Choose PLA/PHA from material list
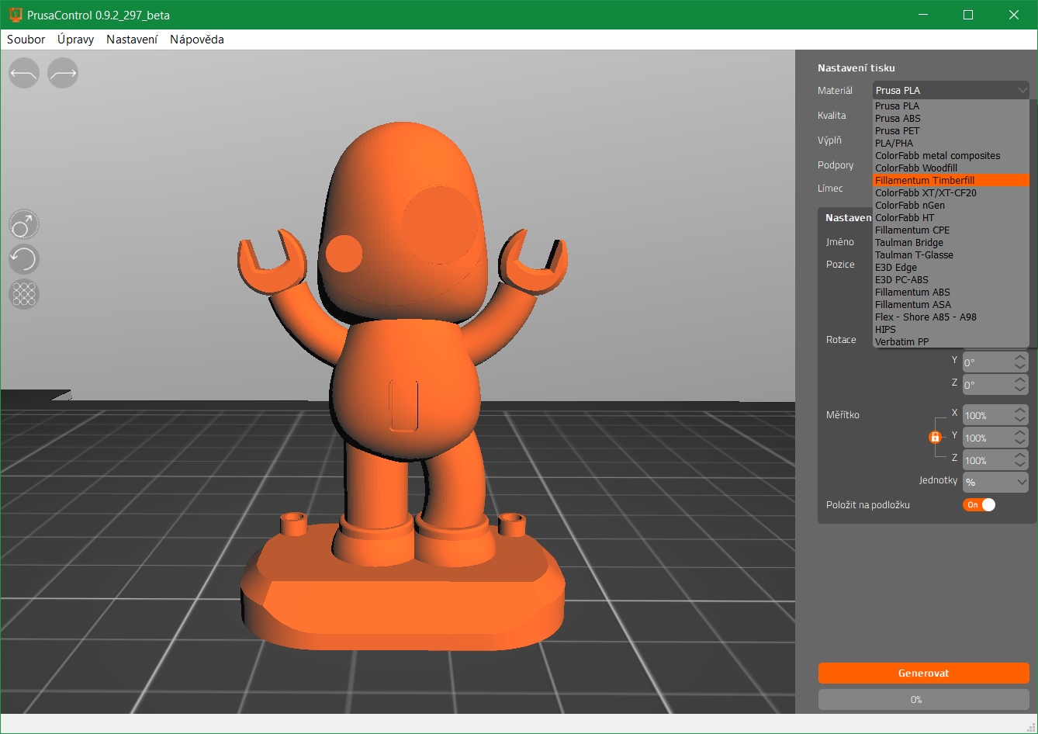Screen dimensions: 1038x734 pos(951,144)
